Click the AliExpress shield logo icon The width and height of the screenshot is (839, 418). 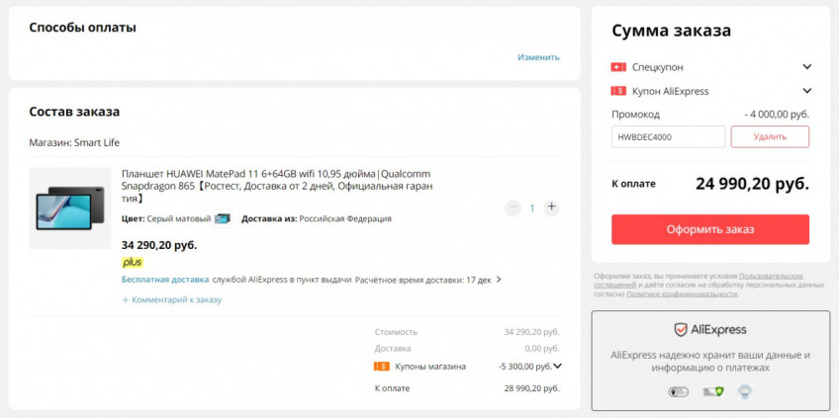click(x=681, y=329)
